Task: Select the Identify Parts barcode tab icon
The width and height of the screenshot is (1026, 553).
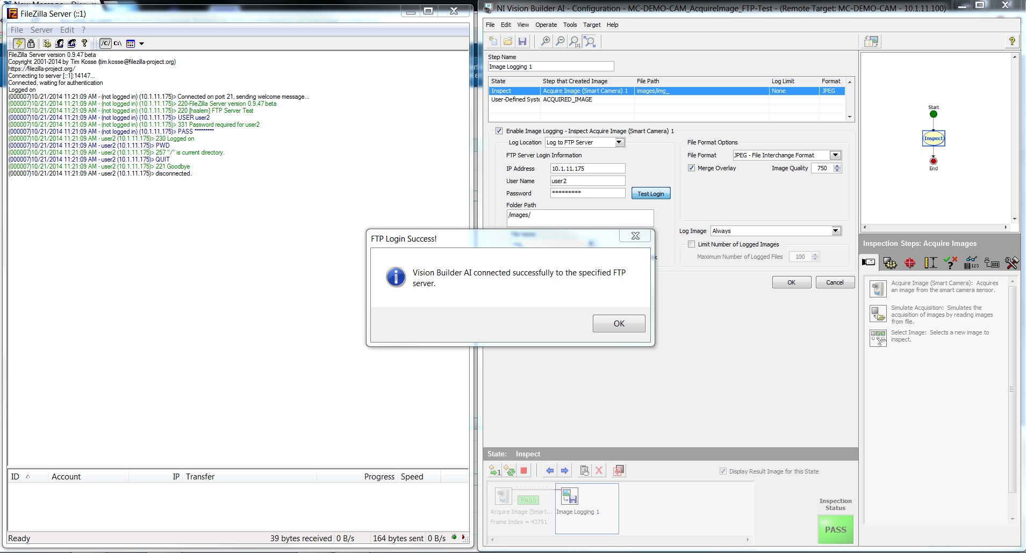Action: (971, 263)
